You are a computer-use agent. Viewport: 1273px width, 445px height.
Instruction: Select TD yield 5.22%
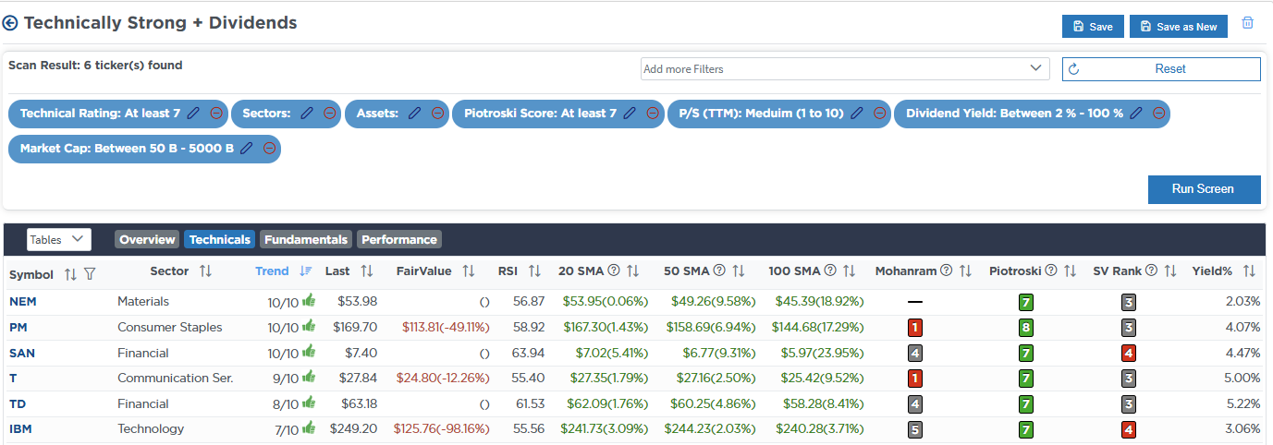1242,403
